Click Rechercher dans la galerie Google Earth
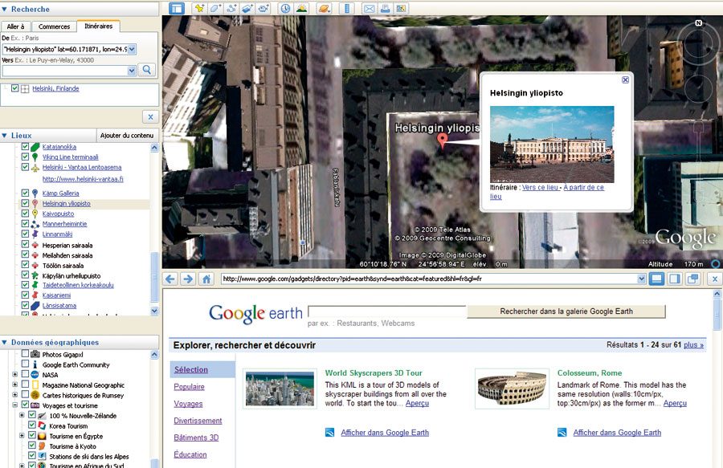 [566, 311]
